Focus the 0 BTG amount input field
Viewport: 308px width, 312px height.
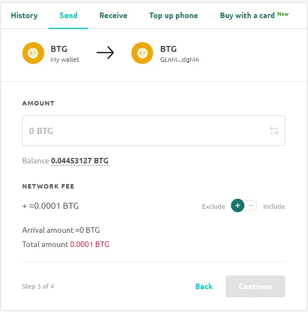click(x=154, y=131)
